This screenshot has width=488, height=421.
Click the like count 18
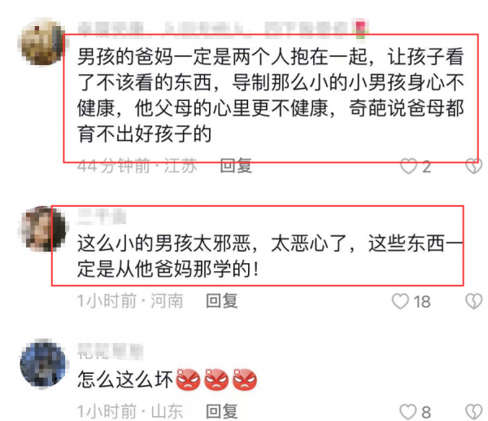pos(422,301)
